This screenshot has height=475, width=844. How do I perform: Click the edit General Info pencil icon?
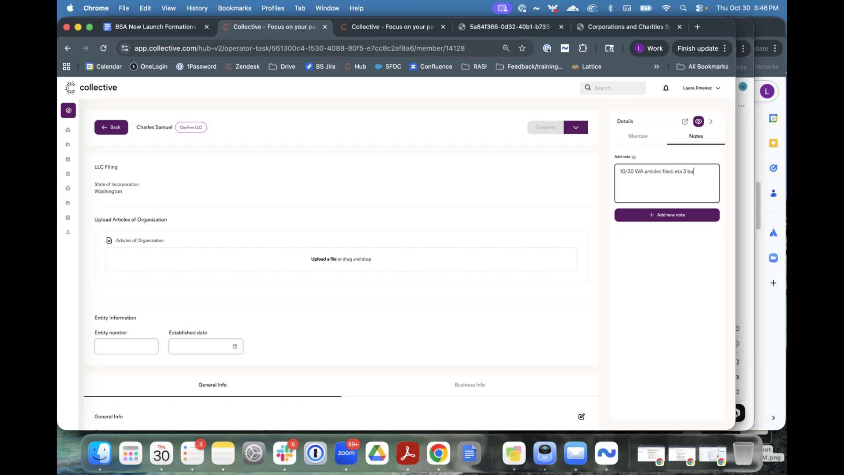(x=581, y=417)
